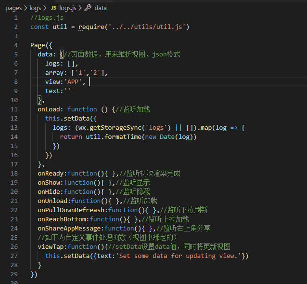The image size is (307, 284).
Task: Click 'util.formatTime' on line 14
Action: [x=114, y=137]
